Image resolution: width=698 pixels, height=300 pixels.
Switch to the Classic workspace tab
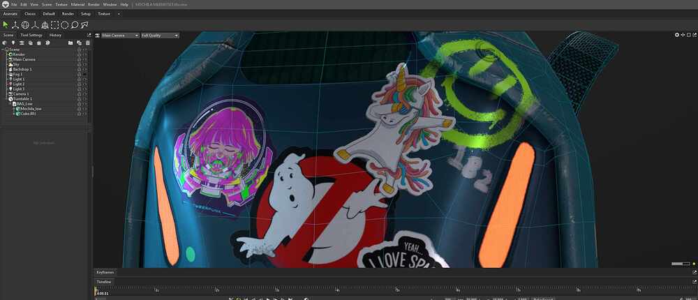click(x=30, y=14)
